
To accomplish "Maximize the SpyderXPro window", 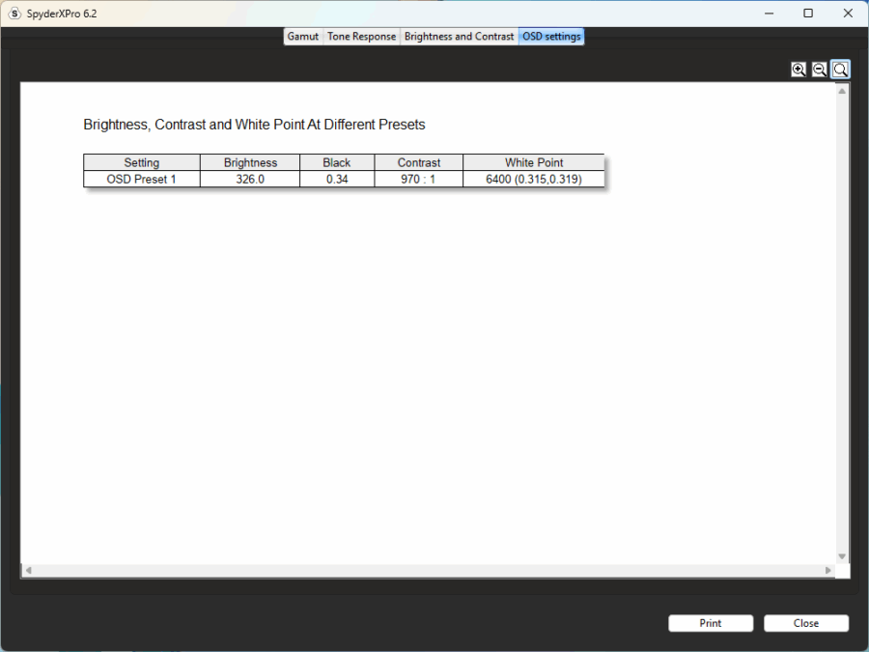I will (x=808, y=14).
